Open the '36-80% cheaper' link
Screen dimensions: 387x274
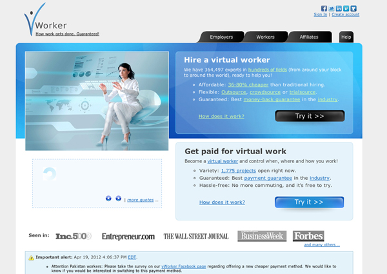tap(248, 85)
